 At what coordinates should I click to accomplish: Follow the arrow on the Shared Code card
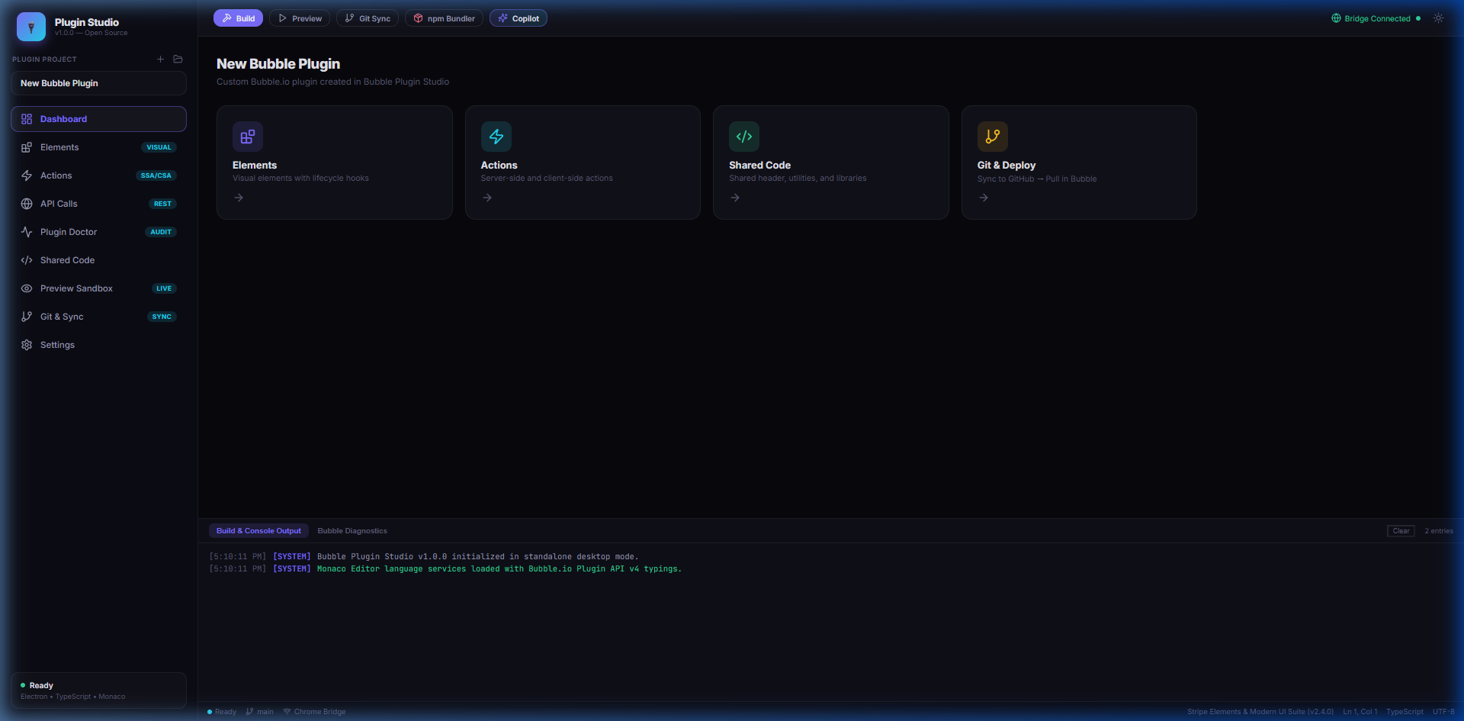(x=735, y=198)
